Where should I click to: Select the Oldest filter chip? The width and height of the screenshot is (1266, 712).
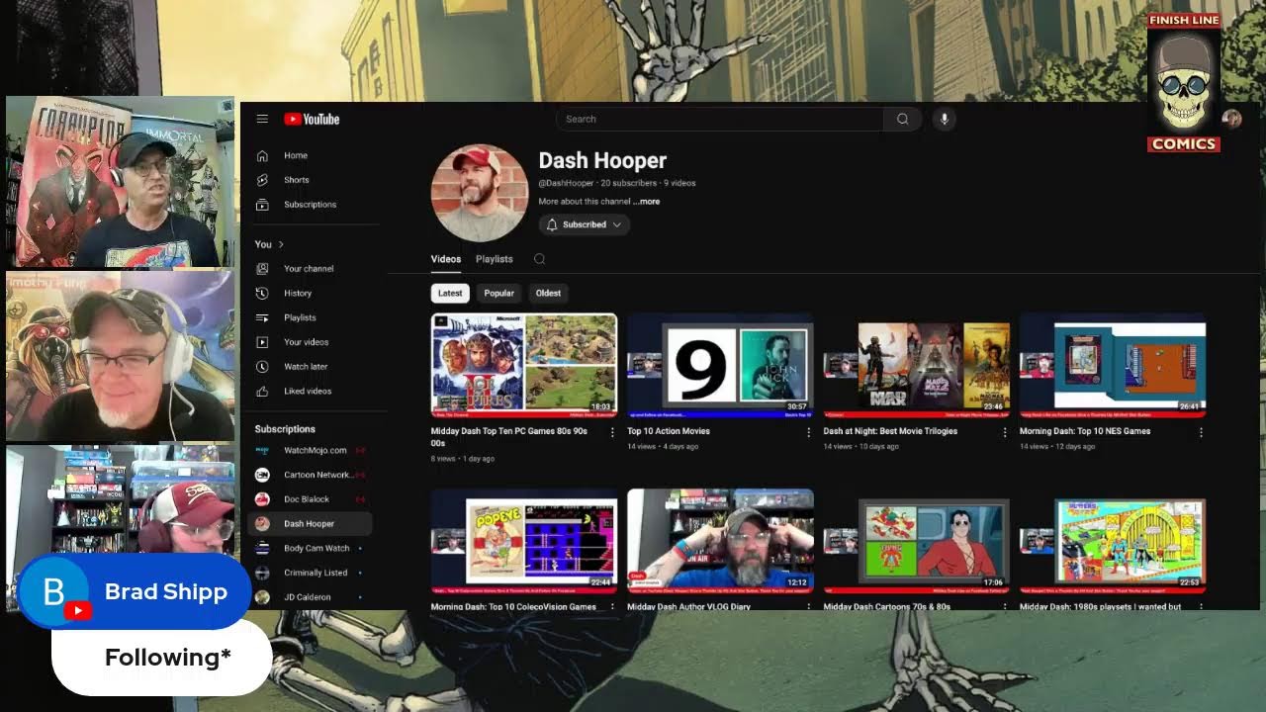[x=548, y=293]
